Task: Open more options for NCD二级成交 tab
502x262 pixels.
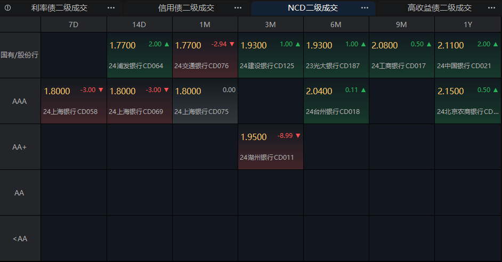Action: click(x=365, y=7)
